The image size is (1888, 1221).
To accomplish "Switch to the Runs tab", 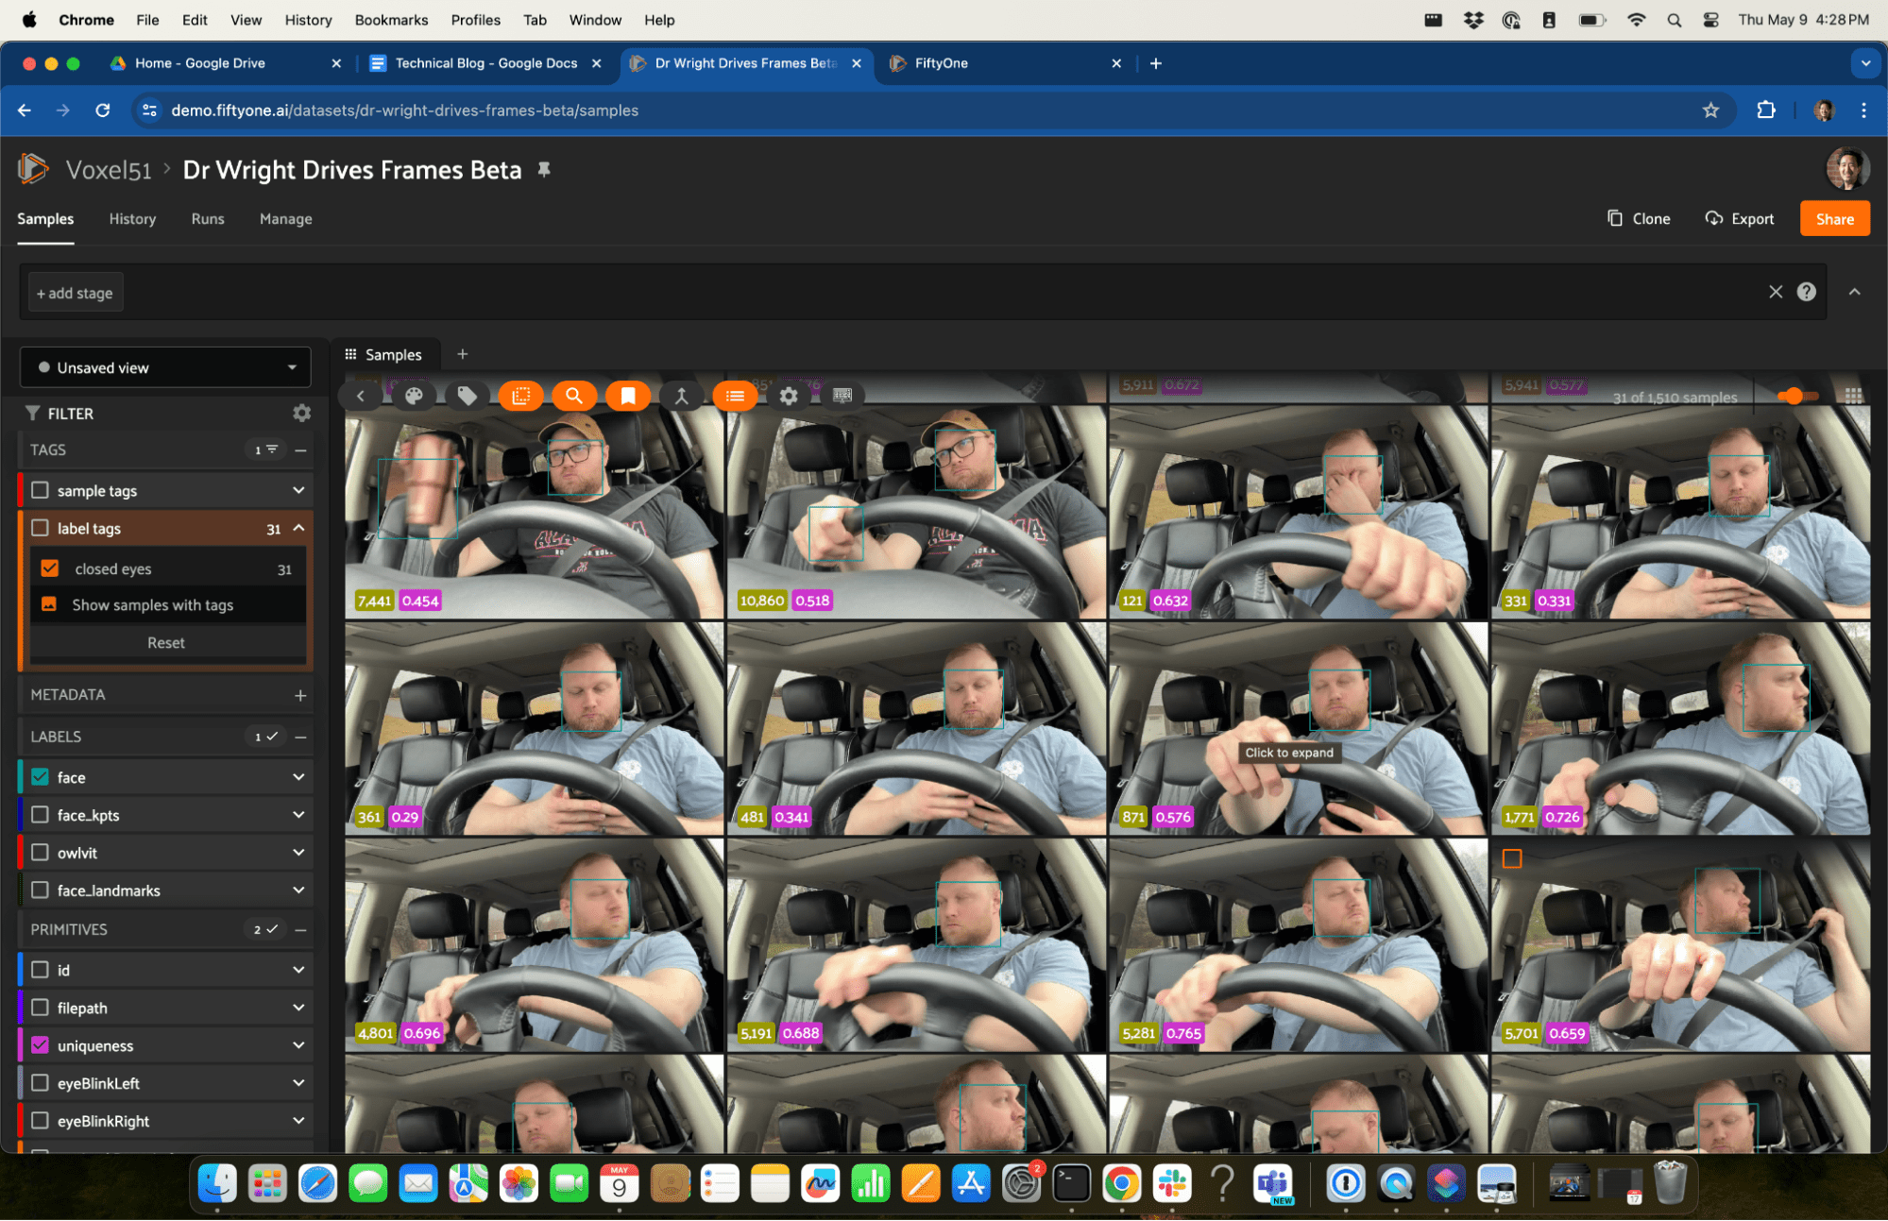I will click(208, 218).
